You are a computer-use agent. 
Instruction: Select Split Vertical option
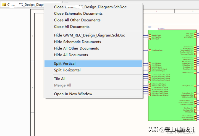tap(65, 64)
